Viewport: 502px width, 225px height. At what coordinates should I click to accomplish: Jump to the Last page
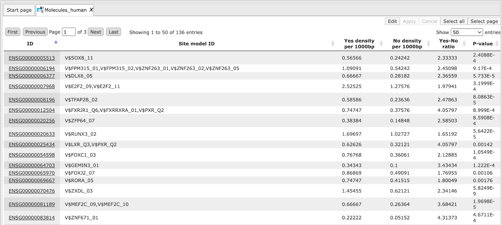(x=114, y=32)
